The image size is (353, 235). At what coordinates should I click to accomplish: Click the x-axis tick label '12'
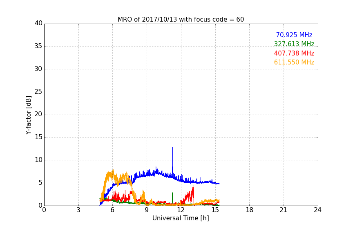181,210
